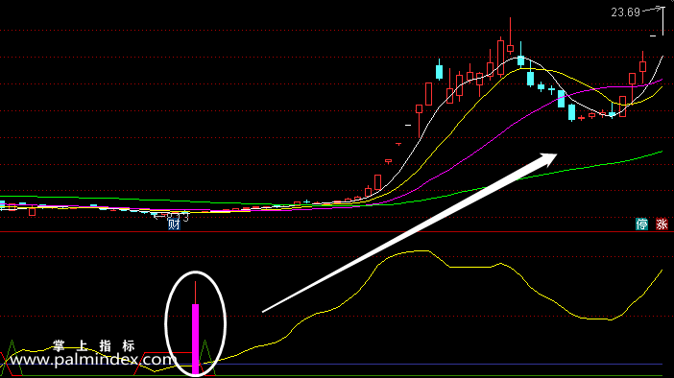Click the 掌上指标 watermark text
This screenshot has height=378, width=674.
94,345
